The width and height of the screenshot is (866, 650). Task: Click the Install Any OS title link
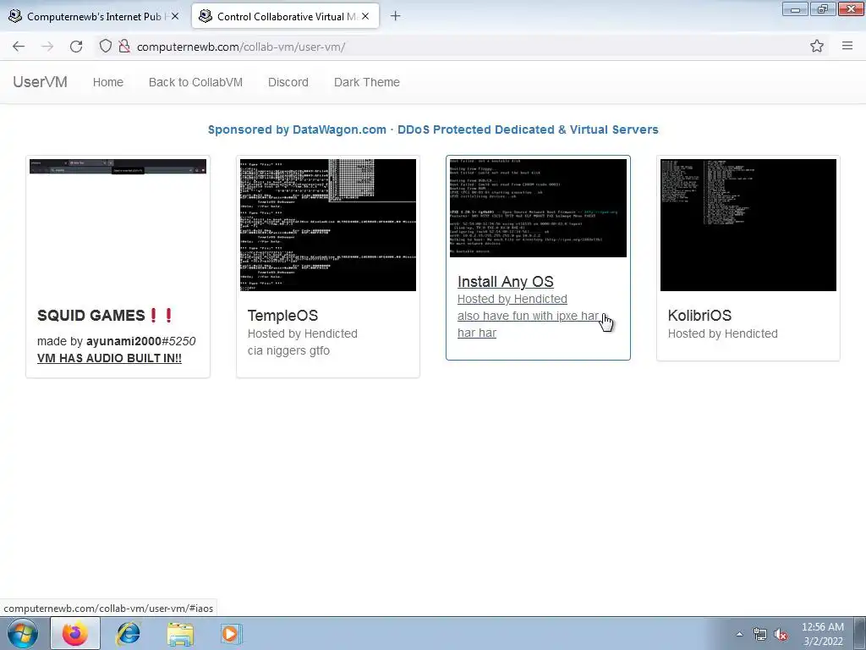[506, 281]
